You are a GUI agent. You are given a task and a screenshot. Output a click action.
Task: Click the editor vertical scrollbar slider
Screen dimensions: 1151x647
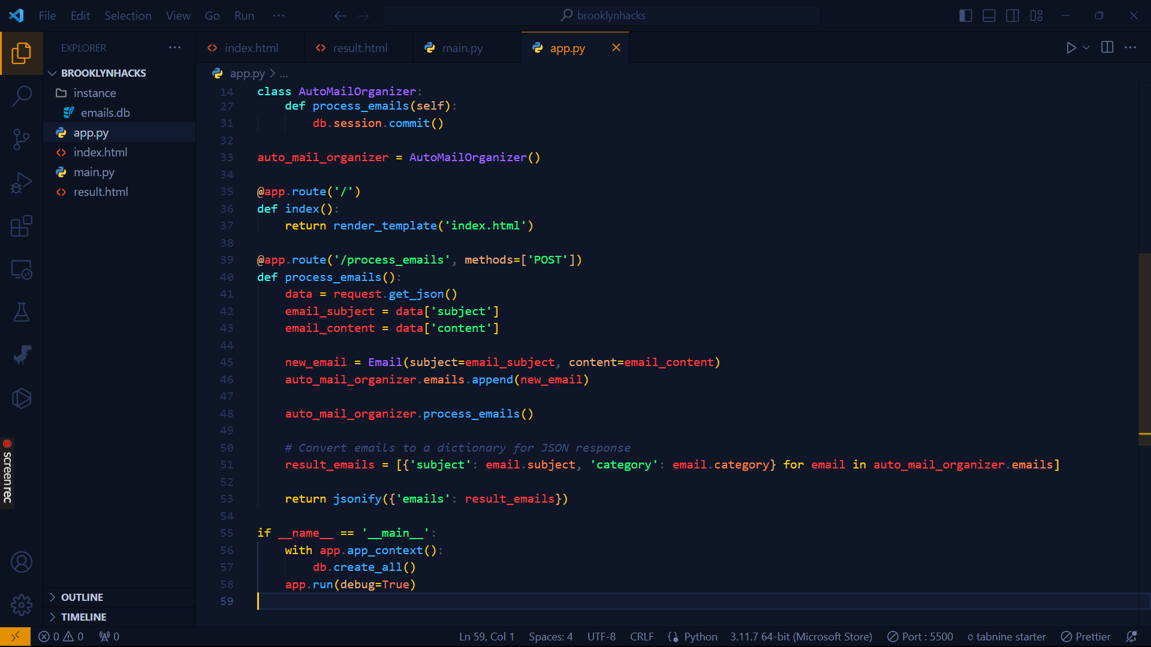1144,347
